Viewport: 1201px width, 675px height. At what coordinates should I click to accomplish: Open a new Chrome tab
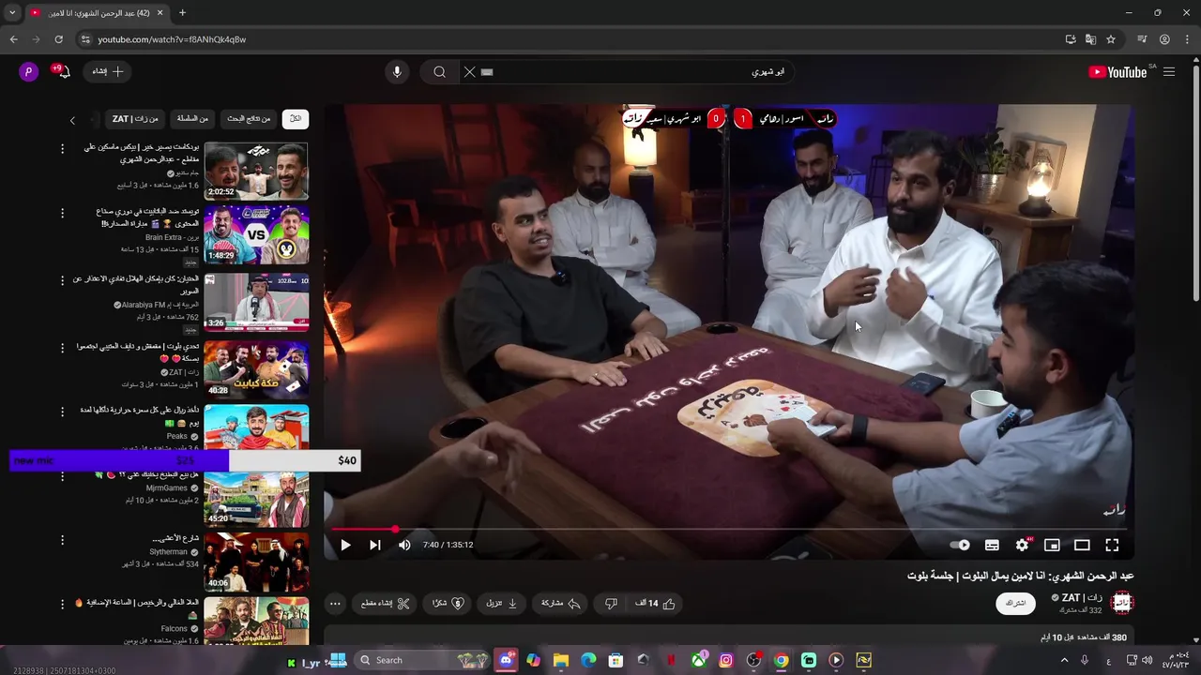(182, 13)
